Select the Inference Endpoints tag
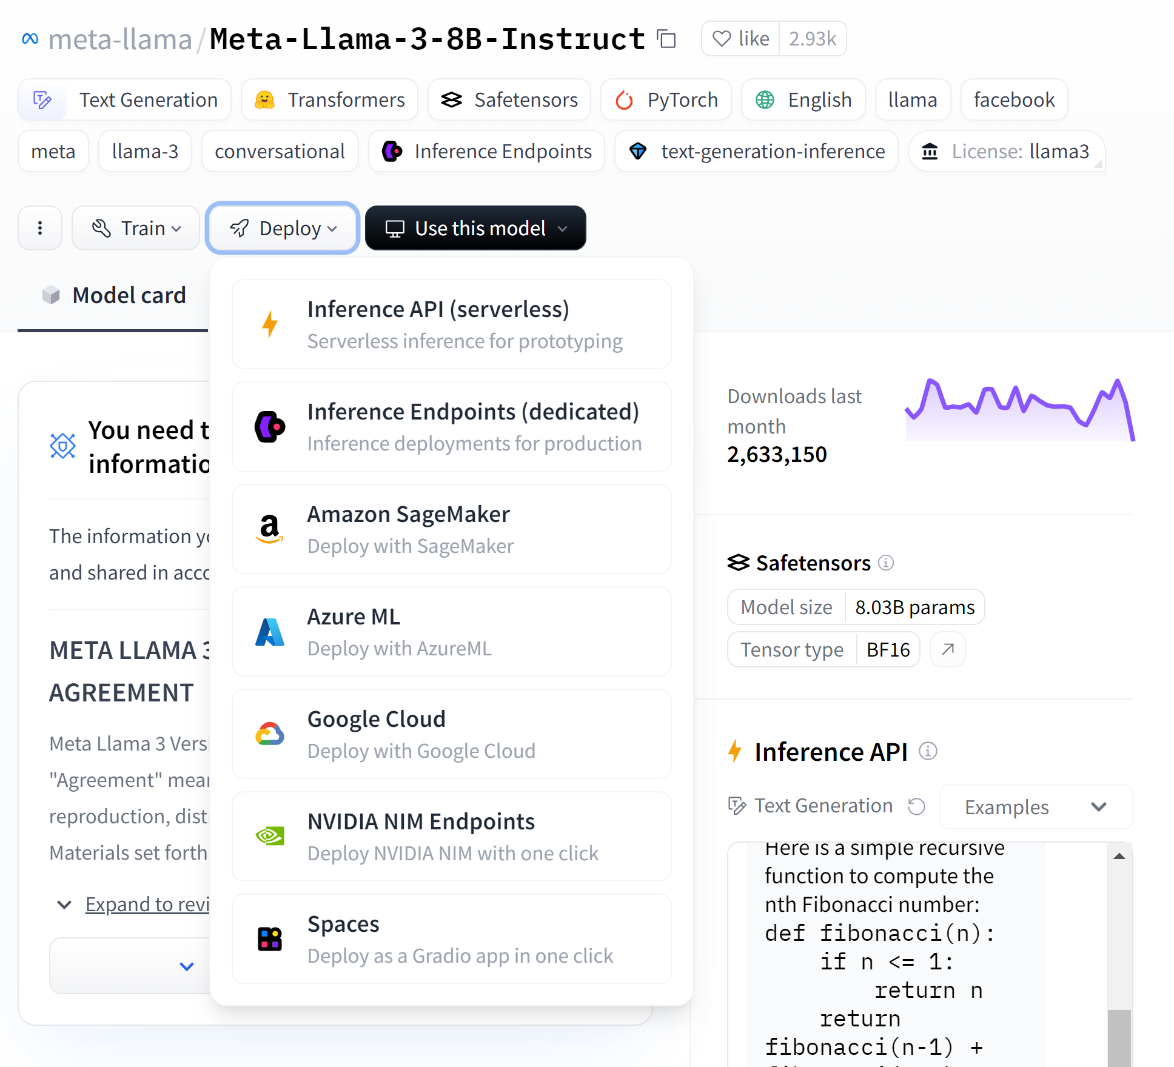This screenshot has height=1067, width=1174. click(x=486, y=151)
